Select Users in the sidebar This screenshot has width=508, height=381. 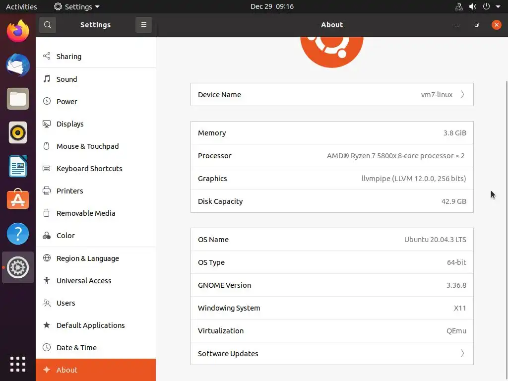tap(96, 303)
